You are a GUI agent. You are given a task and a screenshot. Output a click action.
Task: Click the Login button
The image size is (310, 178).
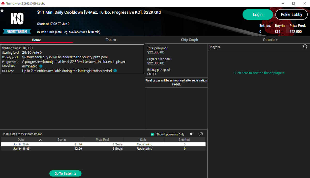258,14
